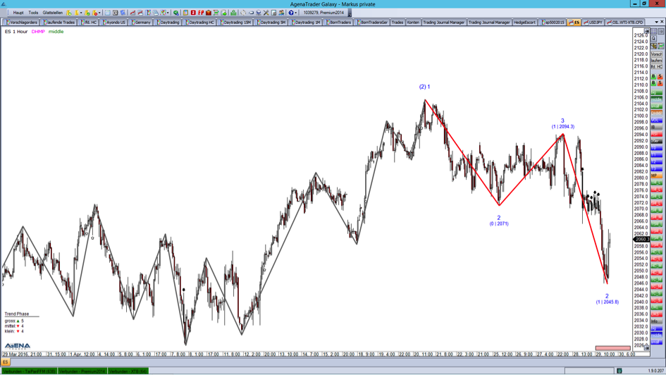Switch to the Ayondo US tab
666x375 pixels.
coord(114,22)
